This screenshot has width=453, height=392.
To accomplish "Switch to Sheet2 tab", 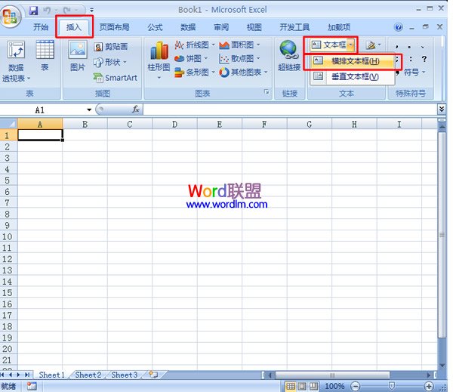I will tap(88, 375).
